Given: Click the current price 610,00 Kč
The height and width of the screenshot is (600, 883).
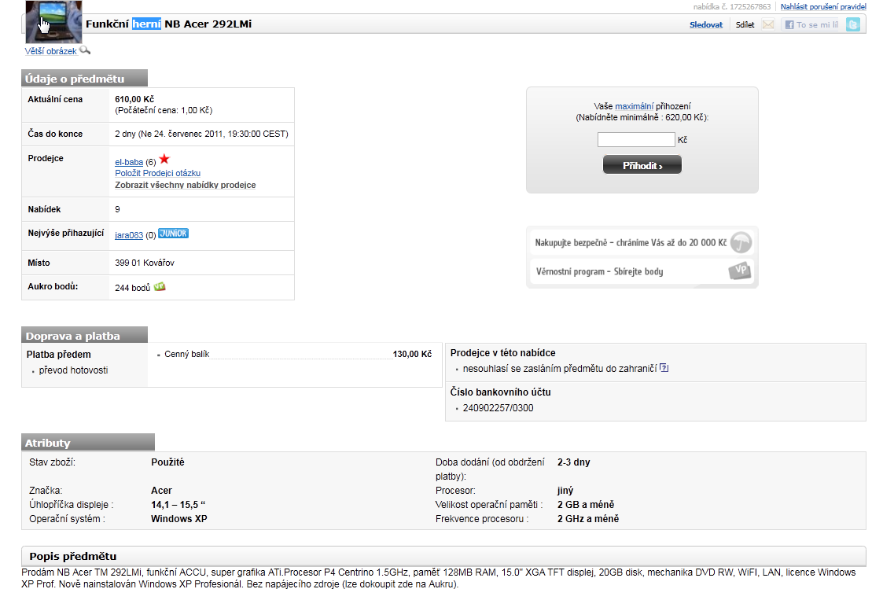Looking at the screenshot, I should [134, 99].
